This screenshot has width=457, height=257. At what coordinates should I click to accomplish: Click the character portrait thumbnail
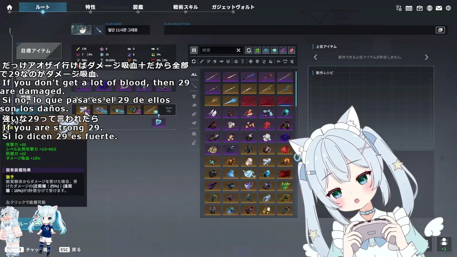coord(81,30)
